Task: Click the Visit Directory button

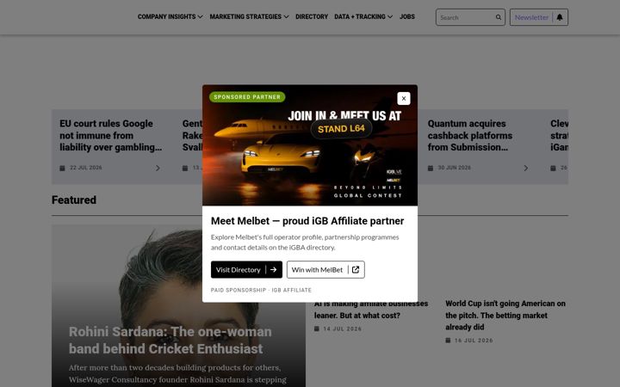Action: tap(246, 270)
